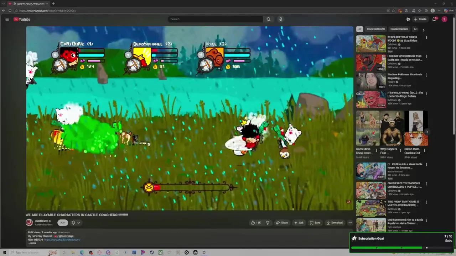
Task: Download the video
Action: point(335,223)
